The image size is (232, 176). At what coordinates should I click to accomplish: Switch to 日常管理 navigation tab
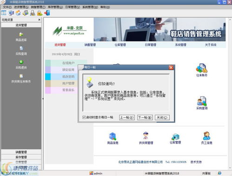tap(150, 45)
